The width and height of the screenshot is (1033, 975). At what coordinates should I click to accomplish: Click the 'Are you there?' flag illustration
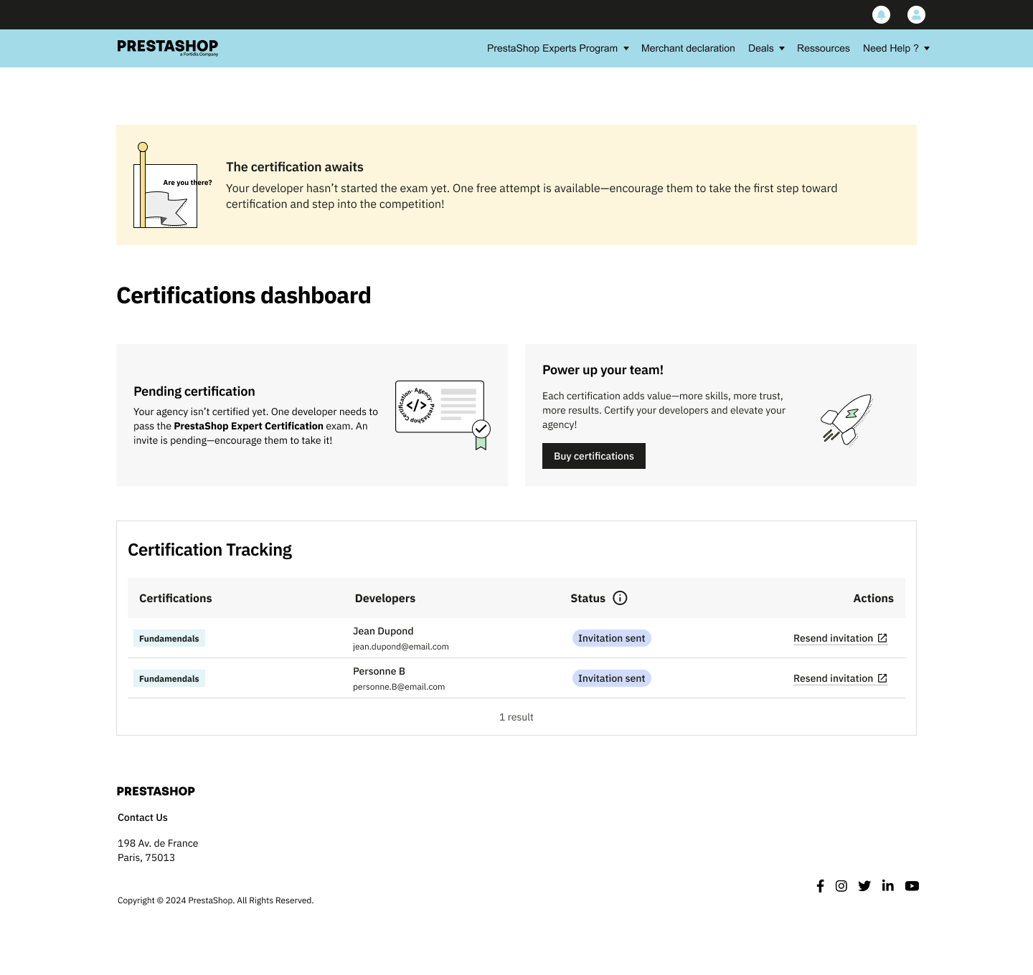point(172,185)
